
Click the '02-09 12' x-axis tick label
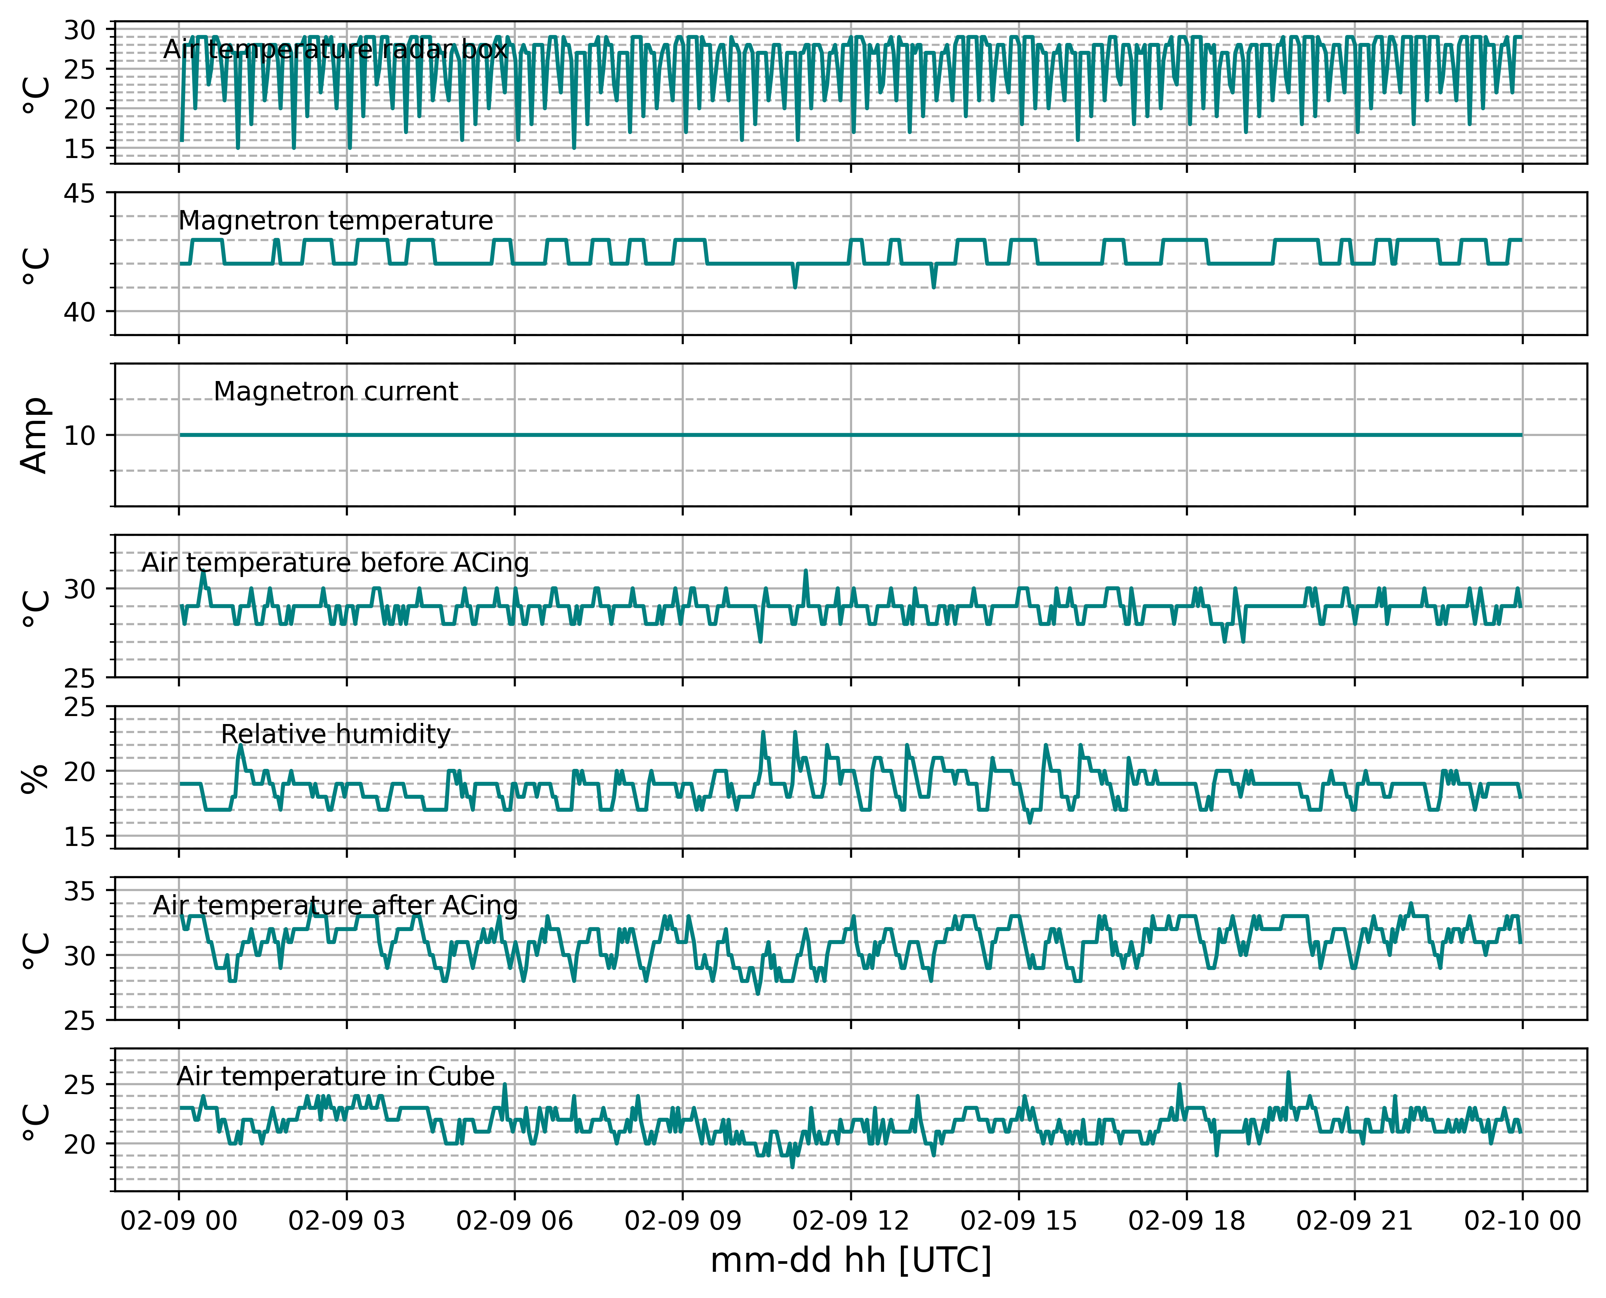(x=851, y=1221)
